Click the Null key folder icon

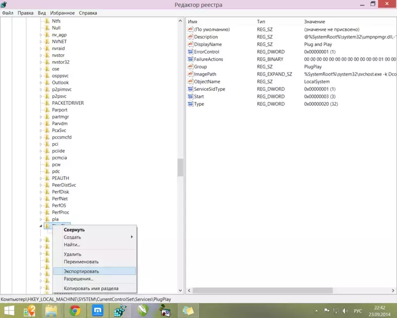coord(47,28)
